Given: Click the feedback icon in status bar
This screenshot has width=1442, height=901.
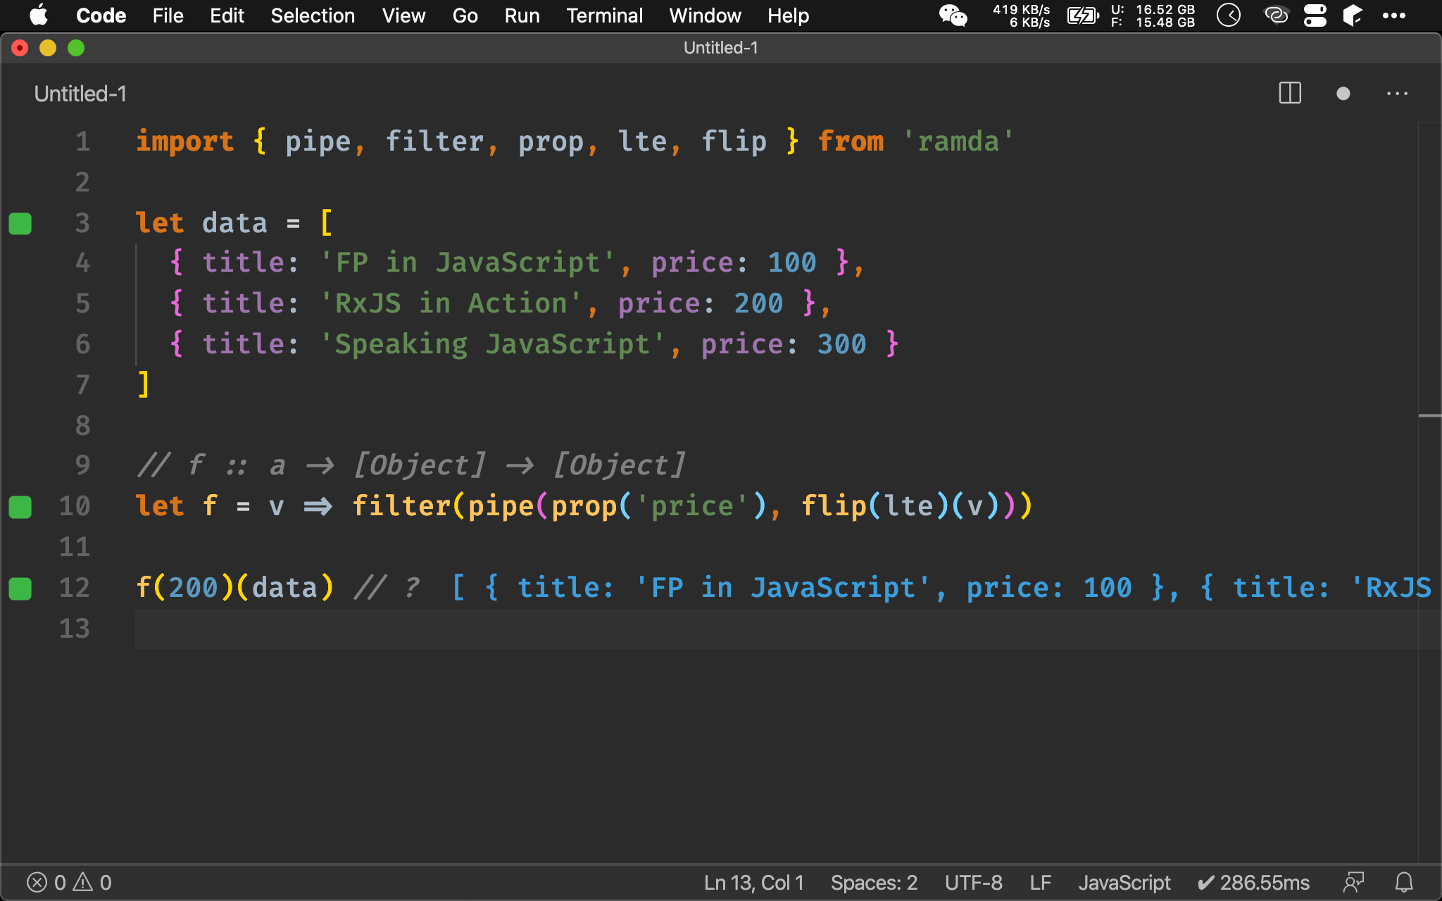Looking at the screenshot, I should pyautogui.click(x=1353, y=883).
